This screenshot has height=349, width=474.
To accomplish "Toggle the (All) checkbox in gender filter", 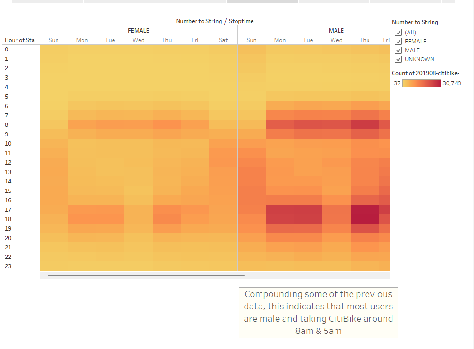I will click(398, 32).
